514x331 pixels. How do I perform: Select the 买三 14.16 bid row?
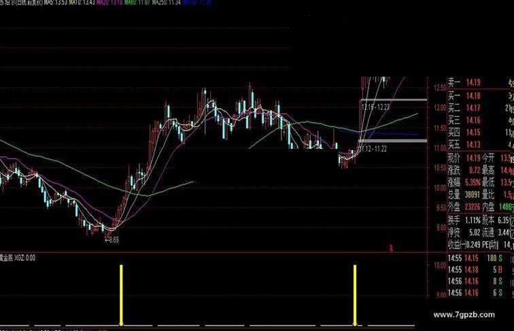point(481,120)
